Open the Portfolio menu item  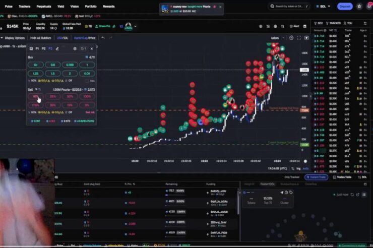[91, 7]
